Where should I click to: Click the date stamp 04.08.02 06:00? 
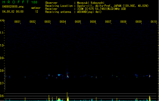[x=13, y=12]
